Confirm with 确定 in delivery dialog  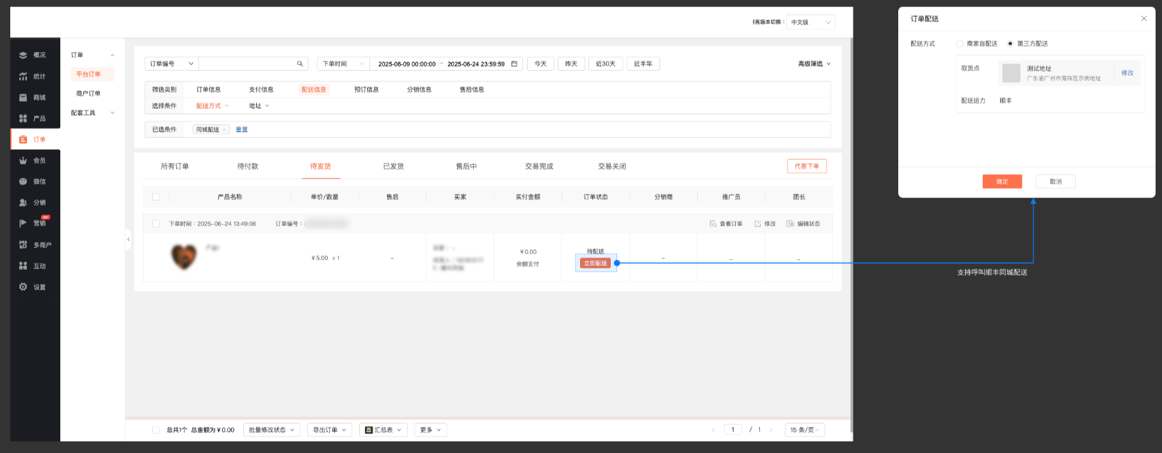coord(1002,181)
